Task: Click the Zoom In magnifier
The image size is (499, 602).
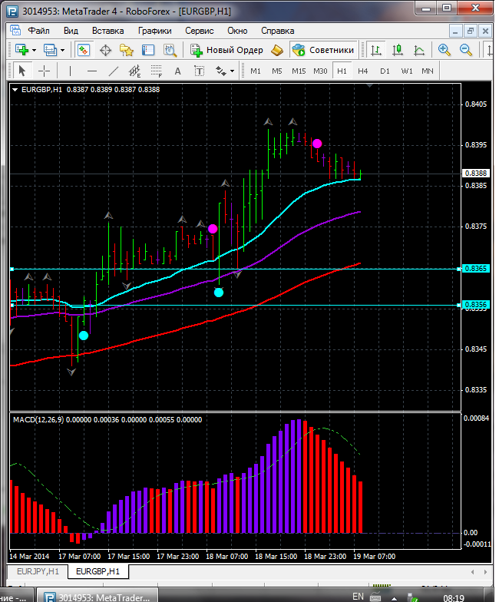Action: click(444, 50)
